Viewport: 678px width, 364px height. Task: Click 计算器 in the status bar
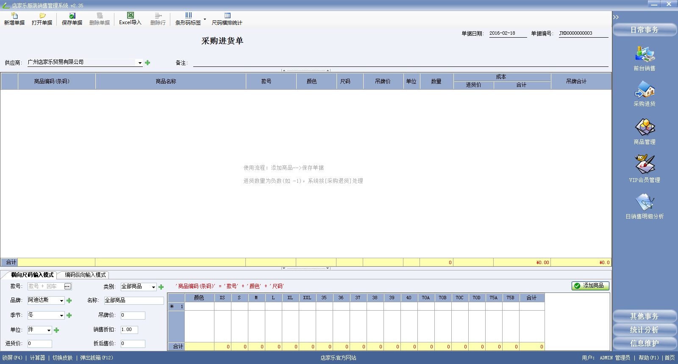pyautogui.click(x=37, y=358)
